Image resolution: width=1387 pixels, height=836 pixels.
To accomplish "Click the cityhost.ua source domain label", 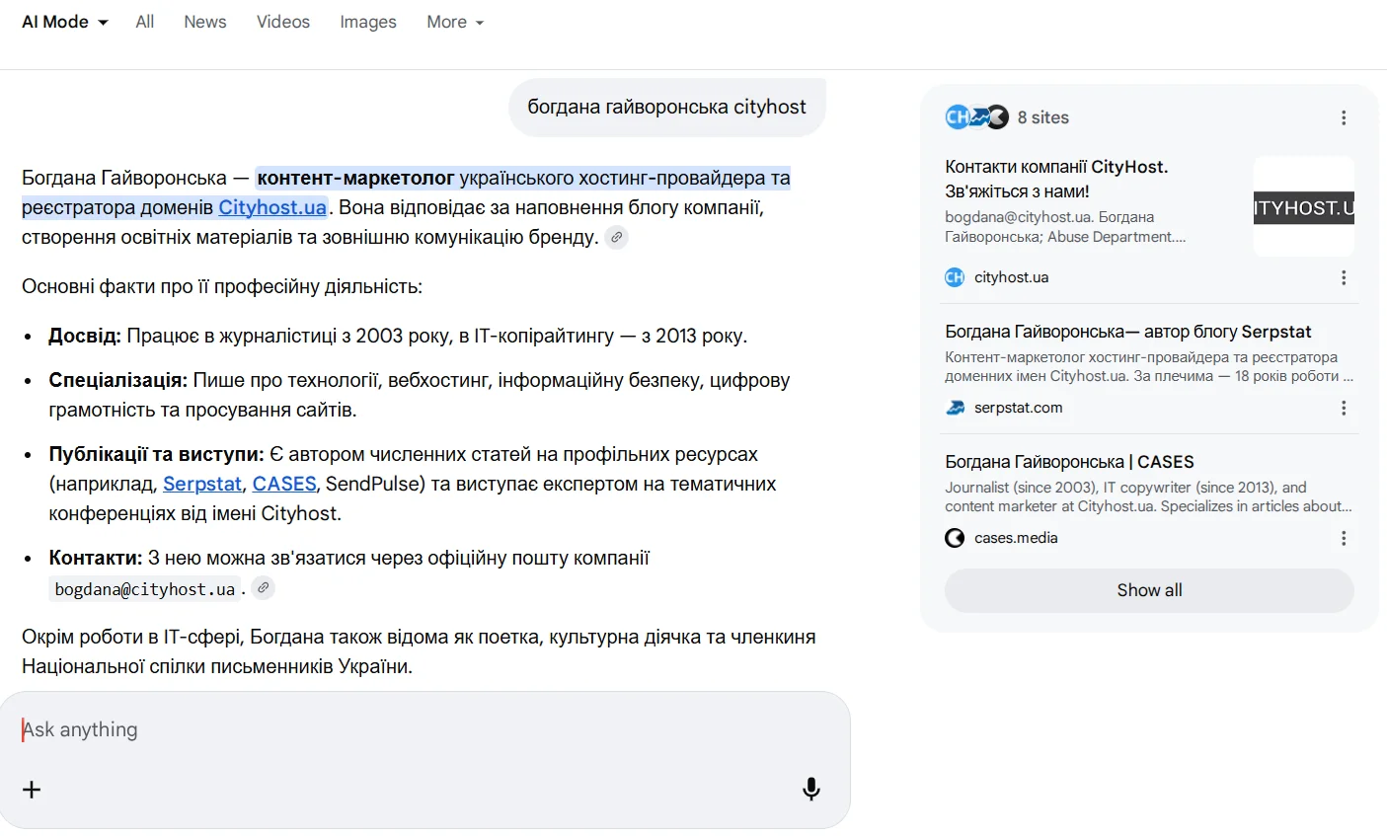I will coord(1011,277).
